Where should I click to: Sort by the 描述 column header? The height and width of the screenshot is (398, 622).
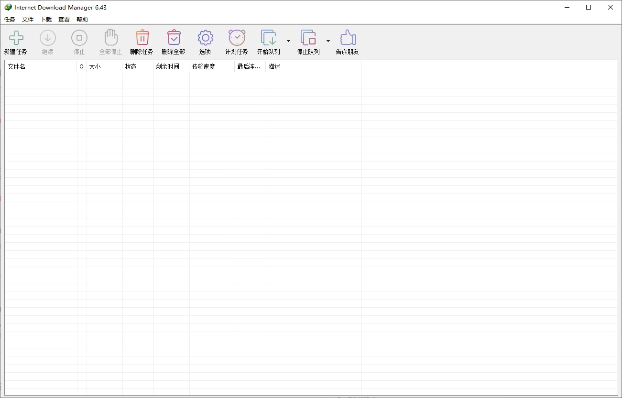[314, 67]
